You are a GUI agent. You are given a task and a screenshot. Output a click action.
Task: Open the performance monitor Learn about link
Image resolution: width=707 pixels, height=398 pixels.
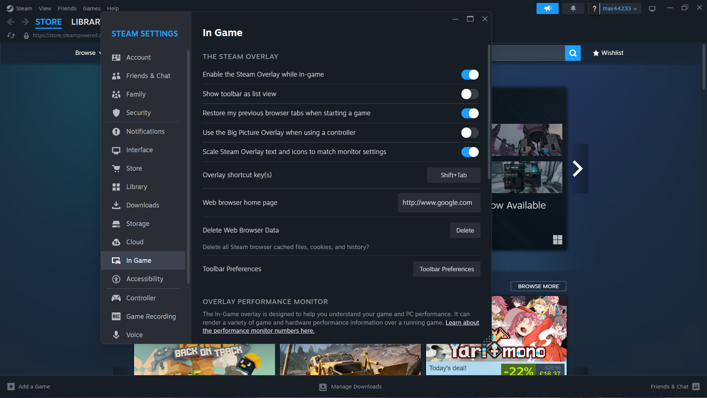(462, 322)
